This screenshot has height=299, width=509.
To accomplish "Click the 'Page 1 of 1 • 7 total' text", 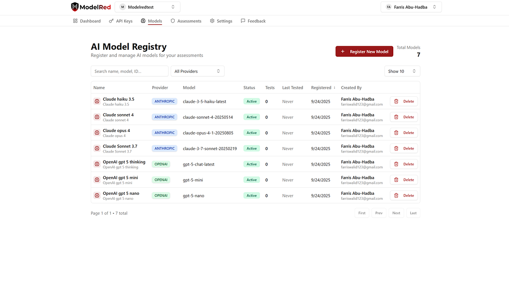I will click(x=109, y=213).
